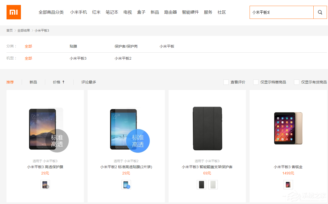
Task: Click 1499元 price text
Action: tap(288, 173)
